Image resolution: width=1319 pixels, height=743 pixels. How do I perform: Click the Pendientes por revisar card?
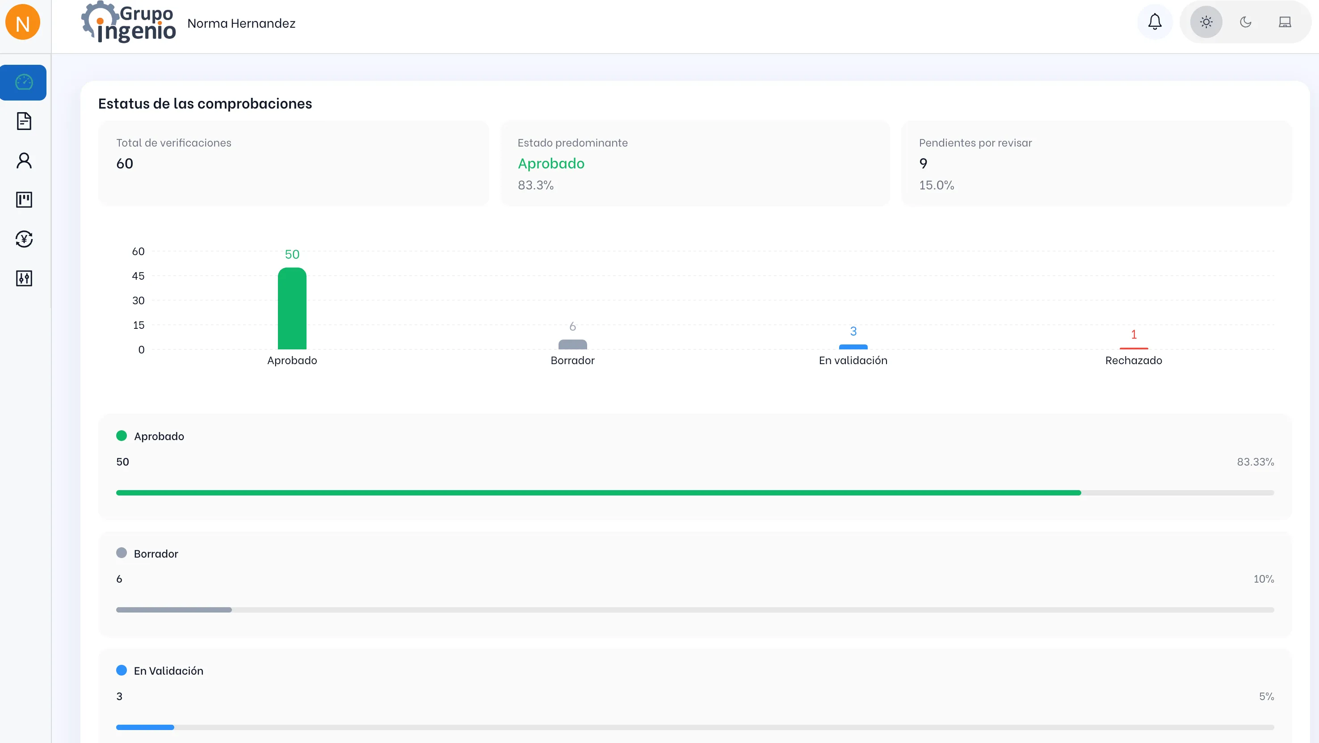pos(1096,163)
